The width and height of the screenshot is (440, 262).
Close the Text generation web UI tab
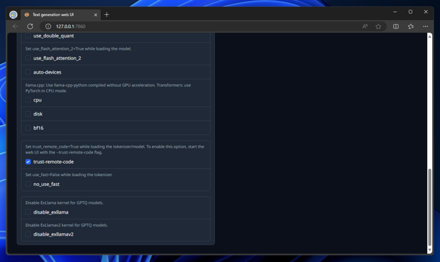point(95,15)
